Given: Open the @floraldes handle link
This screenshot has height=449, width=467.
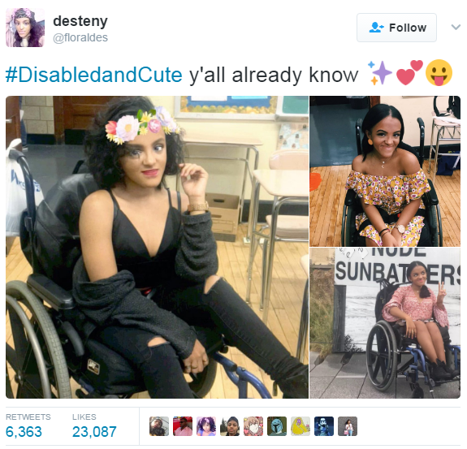Looking at the screenshot, I should pos(80,38).
